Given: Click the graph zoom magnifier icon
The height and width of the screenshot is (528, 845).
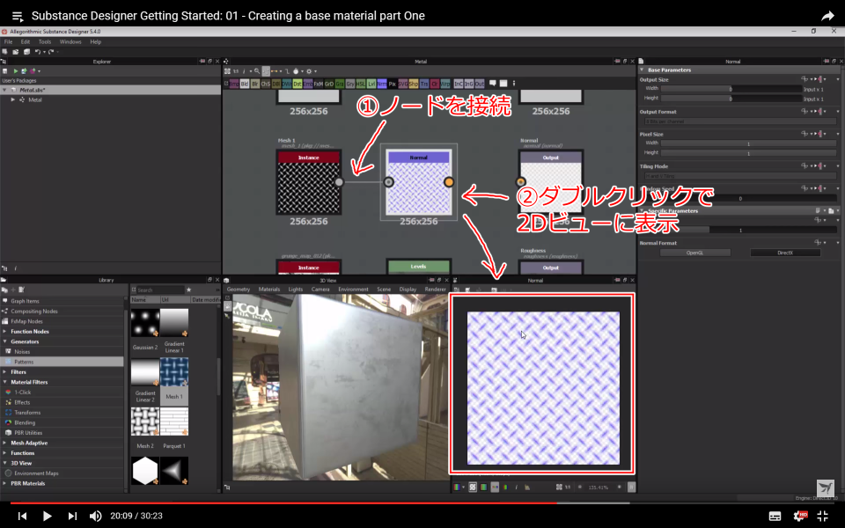Looking at the screenshot, I should pyautogui.click(x=256, y=71).
